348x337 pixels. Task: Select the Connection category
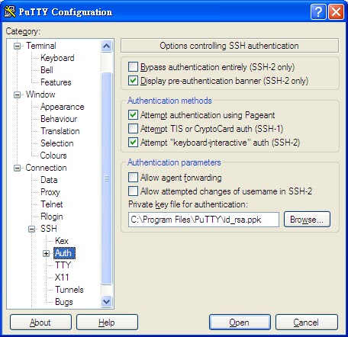pyautogui.click(x=46, y=168)
